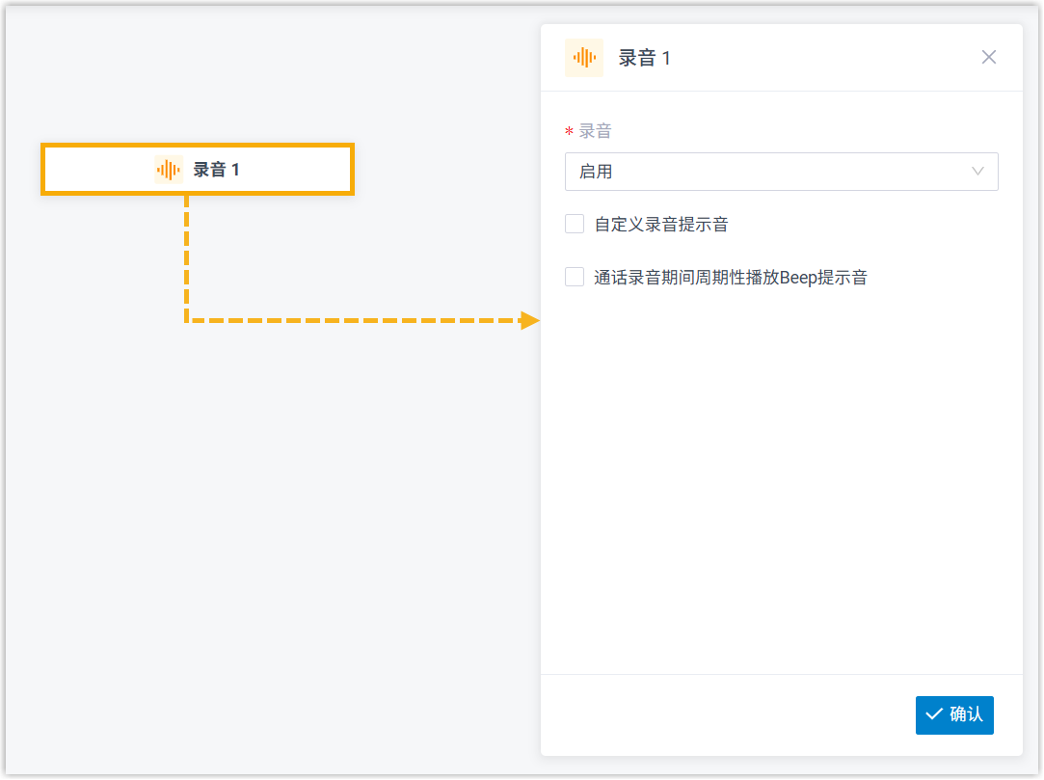
Task: Click the 录音 field label above the dropdown
Action: pos(595,132)
